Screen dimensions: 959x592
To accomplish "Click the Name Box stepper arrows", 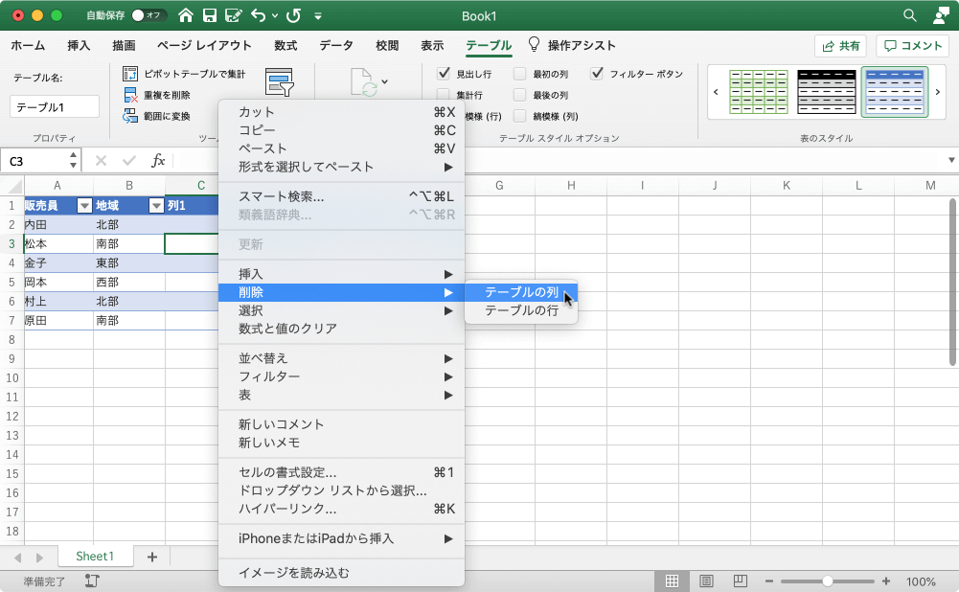I will (x=74, y=160).
